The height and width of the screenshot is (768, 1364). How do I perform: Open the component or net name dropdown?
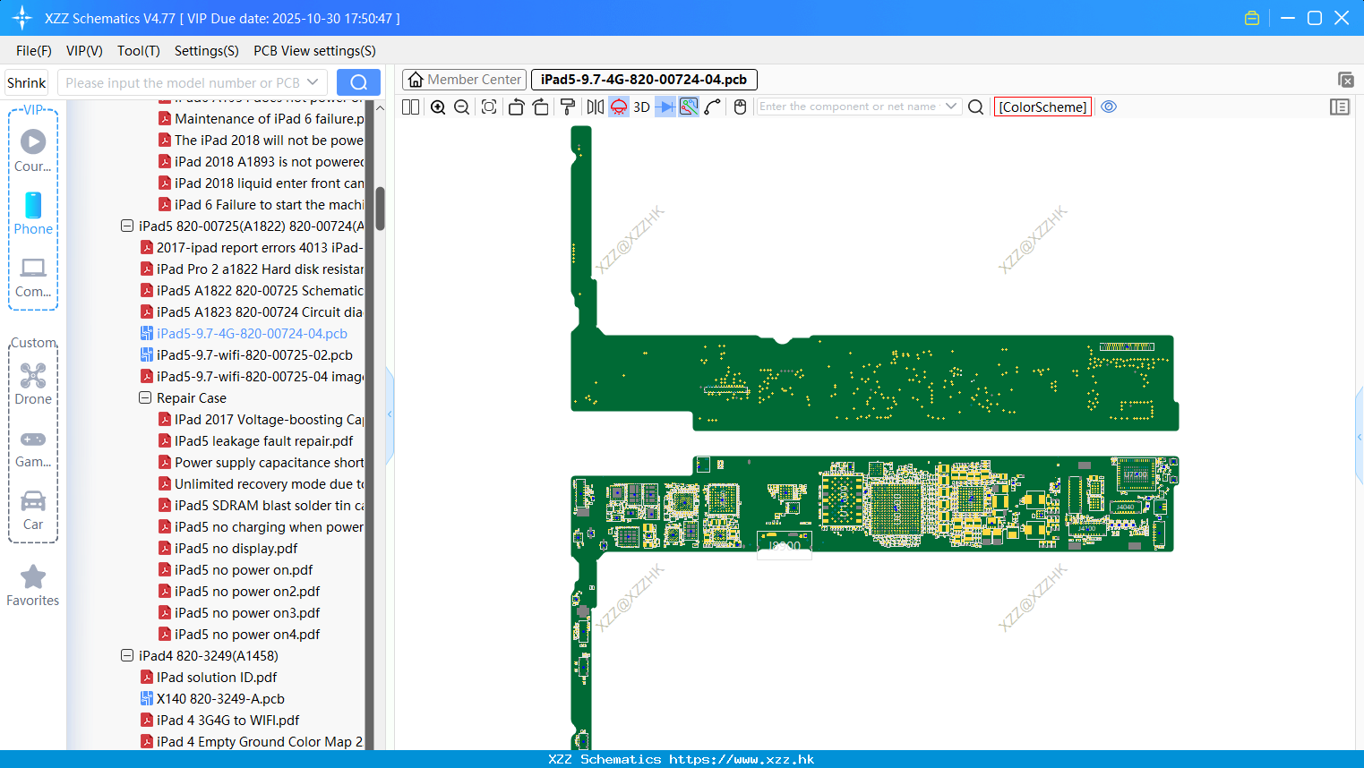pos(951,107)
